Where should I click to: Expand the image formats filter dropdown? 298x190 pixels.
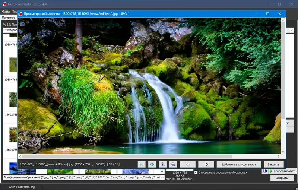(x=162, y=177)
